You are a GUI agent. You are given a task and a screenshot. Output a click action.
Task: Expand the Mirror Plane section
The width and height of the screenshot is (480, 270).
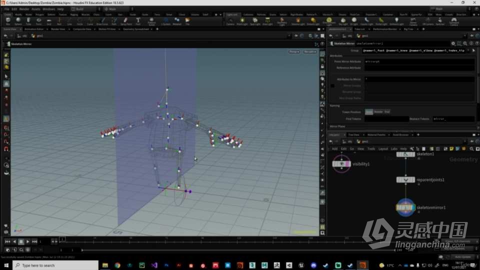337,126
